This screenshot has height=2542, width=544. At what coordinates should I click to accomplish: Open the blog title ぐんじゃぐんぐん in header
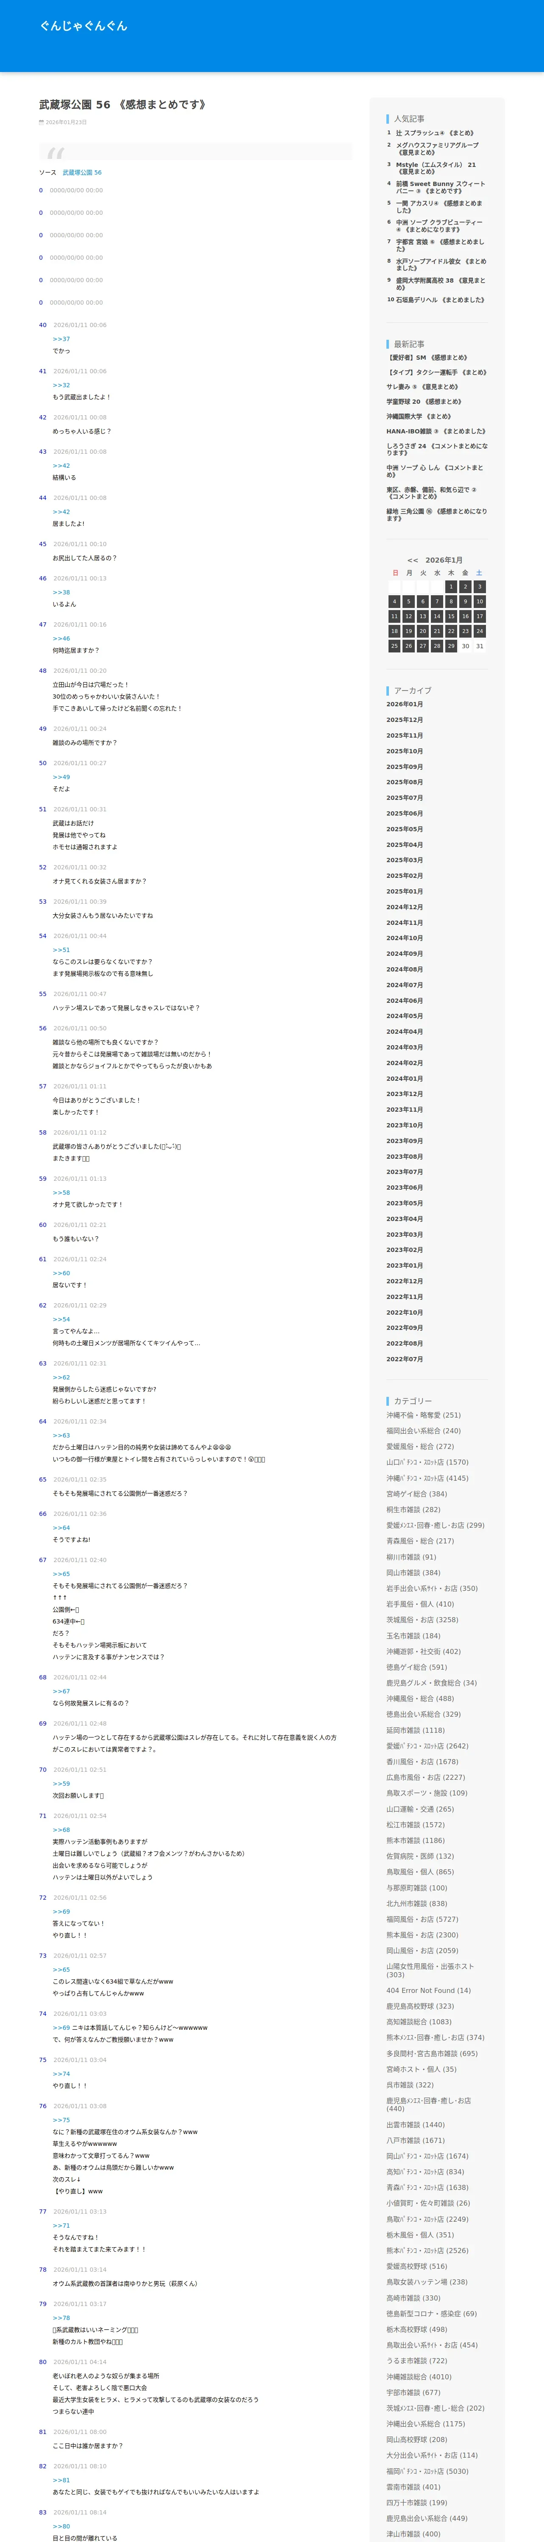[84, 26]
